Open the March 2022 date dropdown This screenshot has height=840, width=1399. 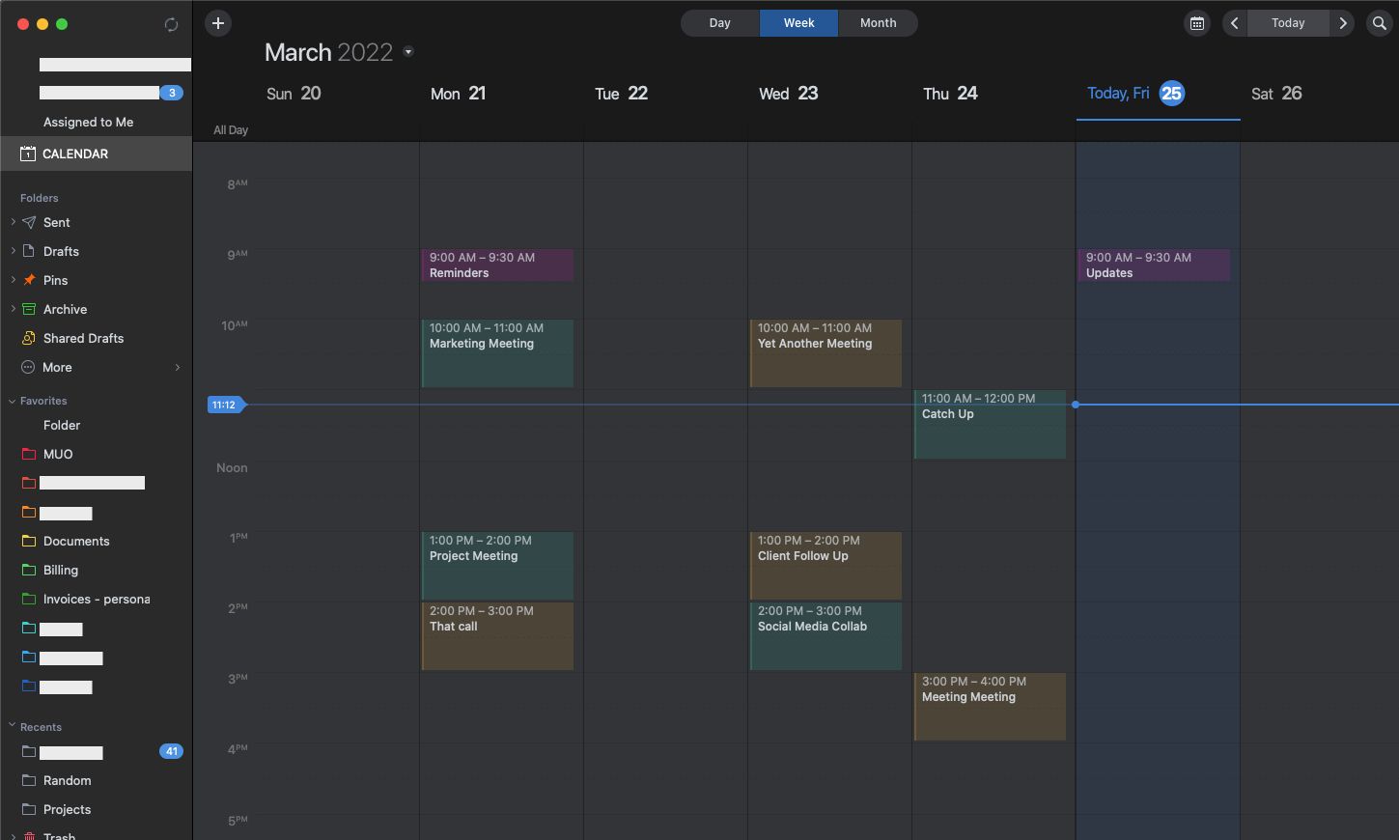(x=407, y=52)
